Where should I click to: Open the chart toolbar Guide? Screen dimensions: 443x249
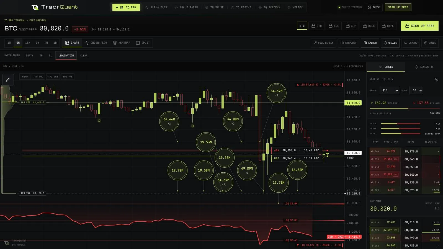[x=430, y=43]
